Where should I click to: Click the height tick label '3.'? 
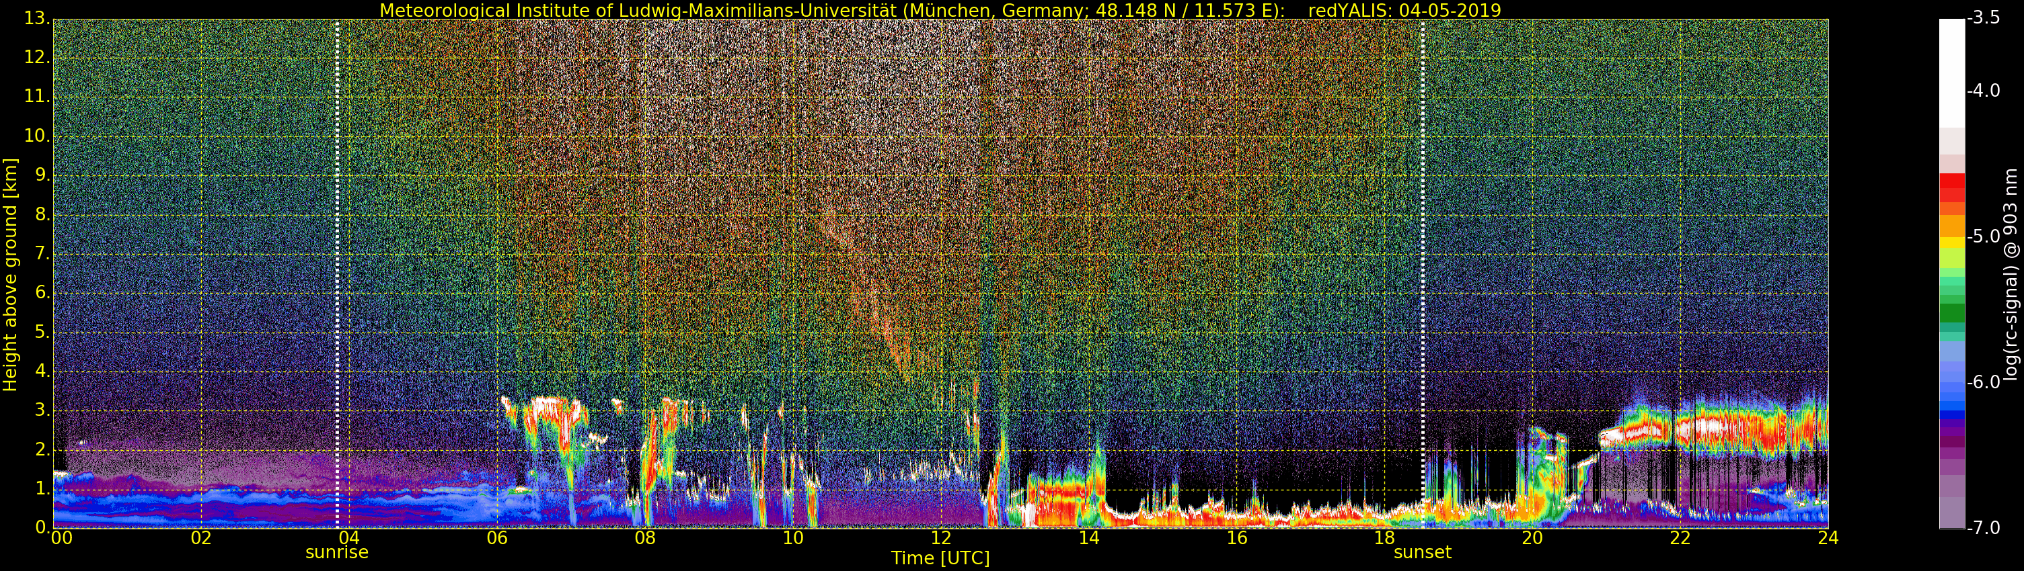[x=42, y=411]
